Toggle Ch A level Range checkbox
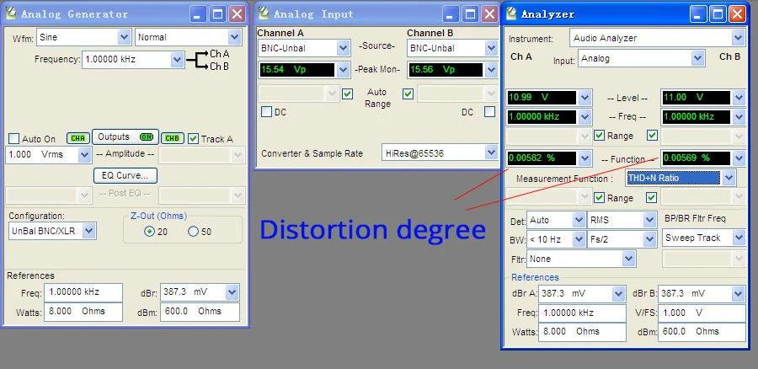This screenshot has height=369, width=758. pyautogui.click(x=599, y=136)
